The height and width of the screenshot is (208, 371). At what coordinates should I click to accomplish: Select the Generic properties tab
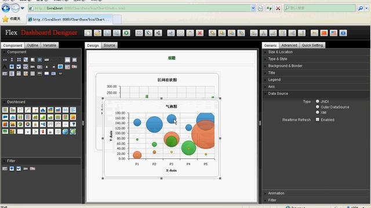coord(270,45)
